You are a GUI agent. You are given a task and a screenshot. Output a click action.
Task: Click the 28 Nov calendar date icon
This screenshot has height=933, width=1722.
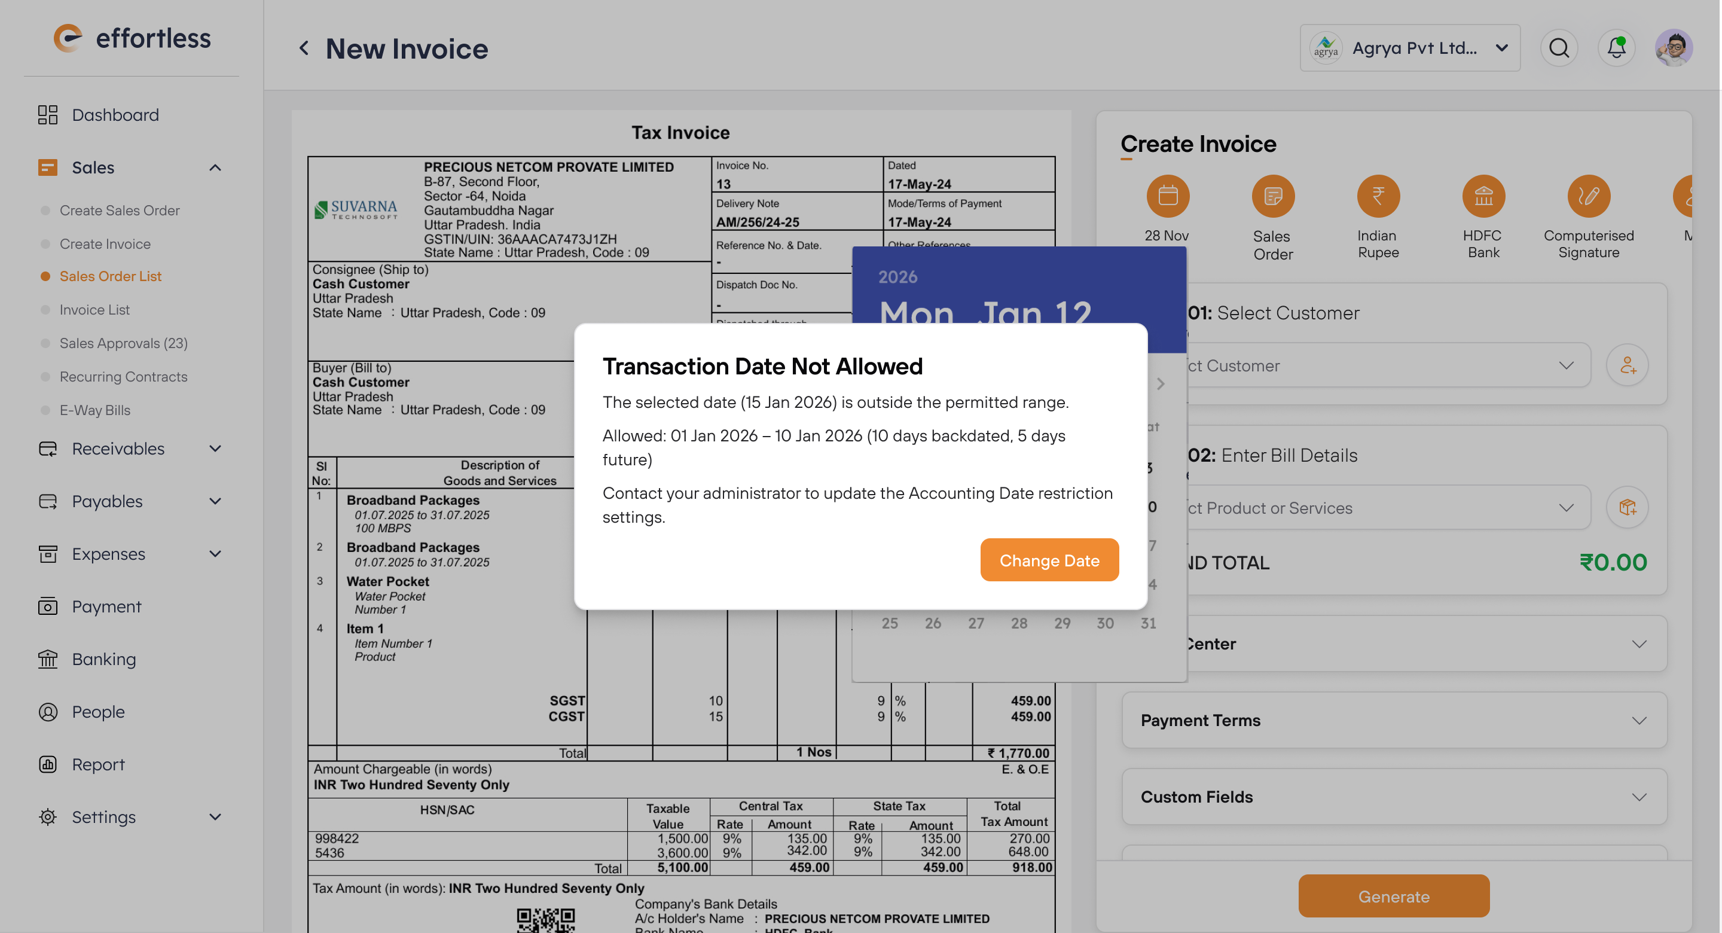pos(1167,196)
